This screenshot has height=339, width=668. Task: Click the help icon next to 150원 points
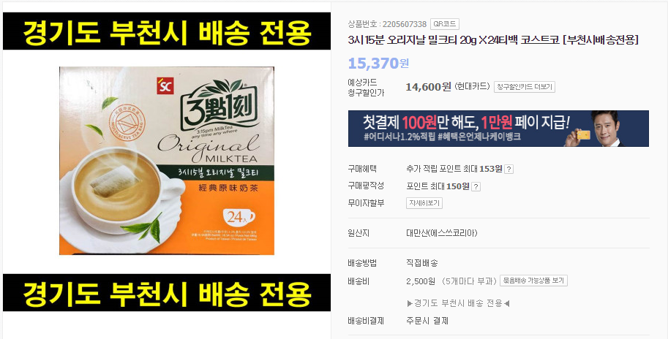tap(476, 187)
